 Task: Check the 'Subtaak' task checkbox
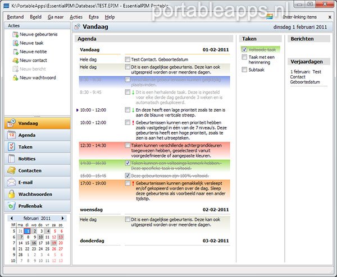click(244, 70)
